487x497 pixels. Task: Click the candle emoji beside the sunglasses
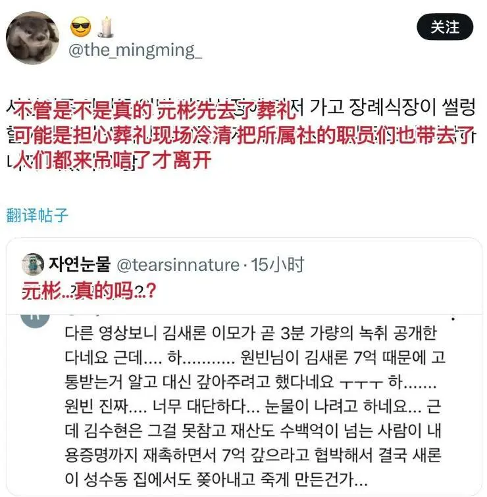tap(106, 26)
